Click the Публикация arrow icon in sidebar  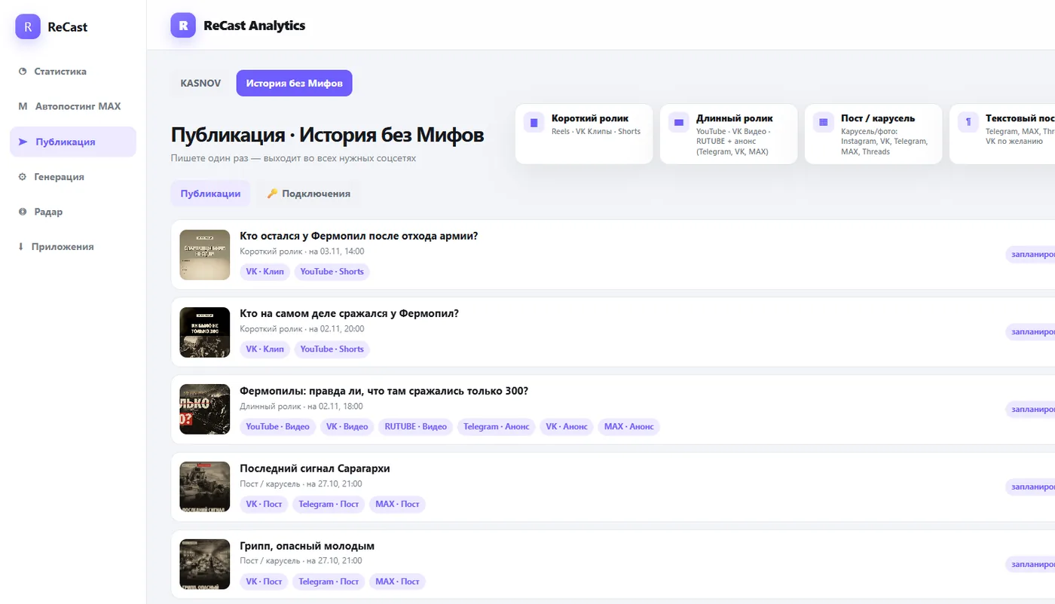[x=23, y=142]
